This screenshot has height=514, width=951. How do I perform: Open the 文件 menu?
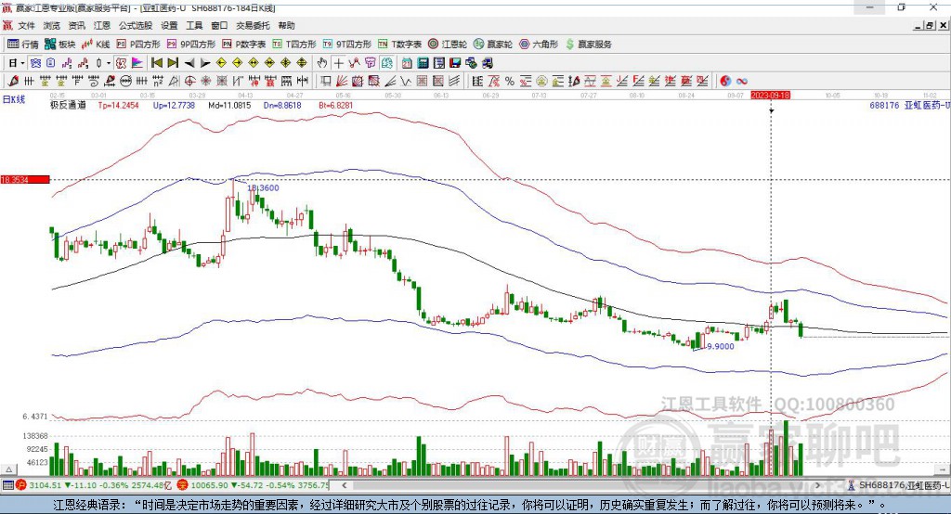click(27, 25)
